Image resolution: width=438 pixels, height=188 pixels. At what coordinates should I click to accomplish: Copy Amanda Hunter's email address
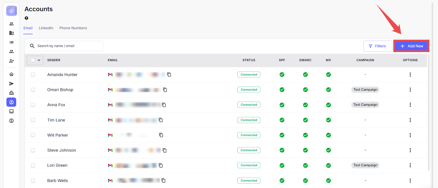point(169,75)
